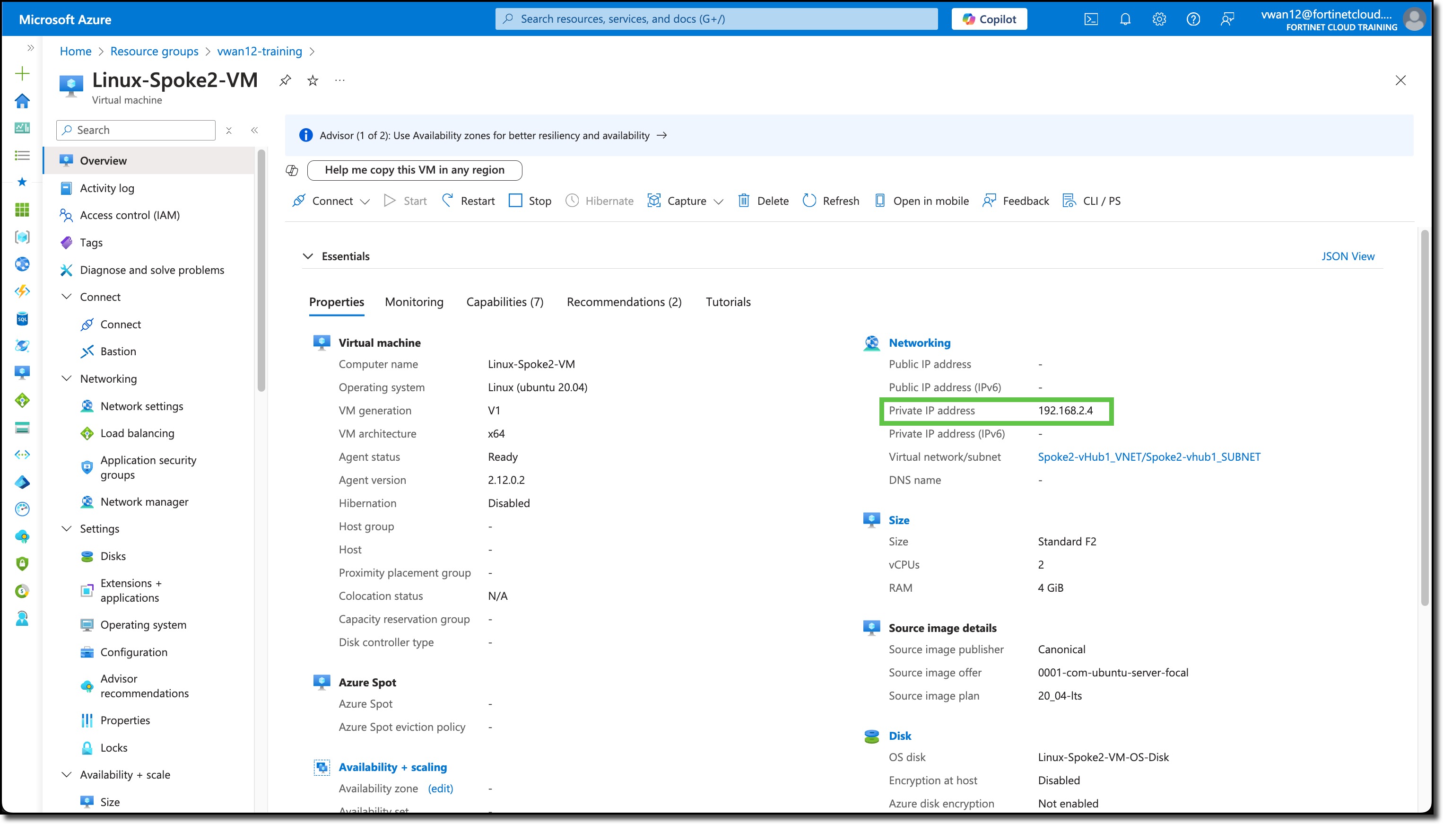Open JSON View link

(1347, 256)
